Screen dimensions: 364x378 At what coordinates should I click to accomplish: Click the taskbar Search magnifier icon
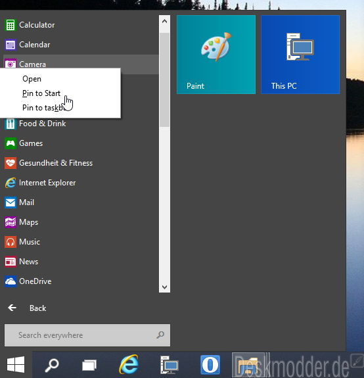click(52, 365)
